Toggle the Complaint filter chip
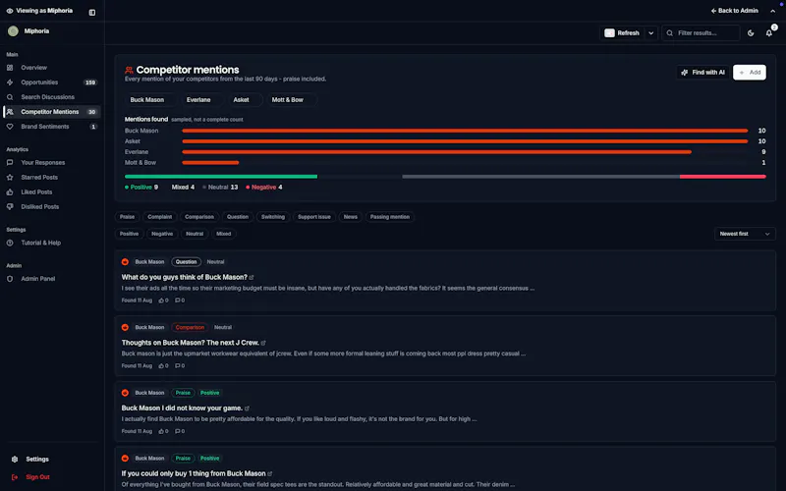This screenshot has width=786, height=491. point(160,217)
